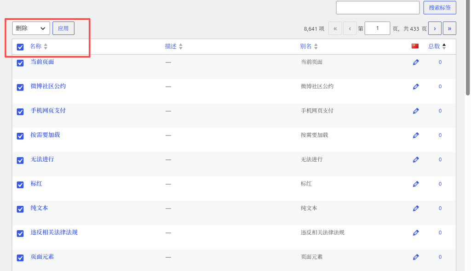This screenshot has width=471, height=271.
Task: Go to next page with › button
Action: (435, 28)
